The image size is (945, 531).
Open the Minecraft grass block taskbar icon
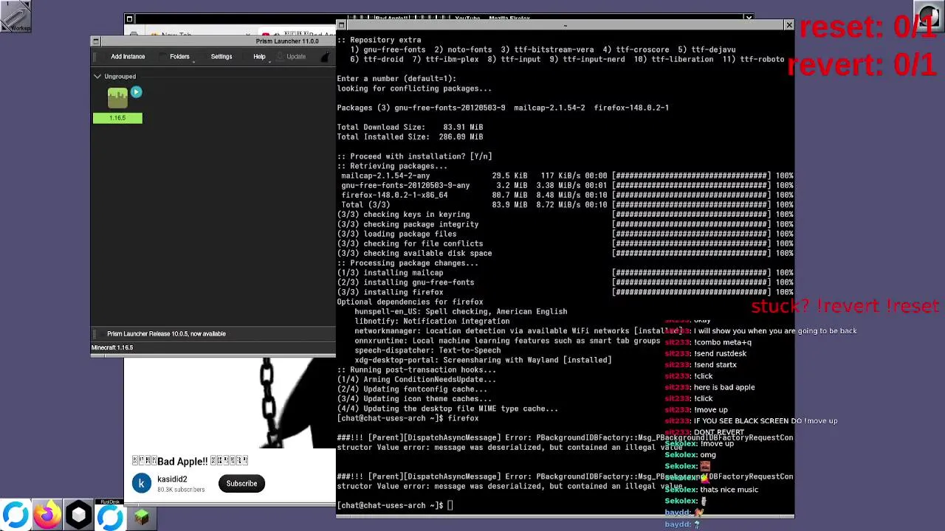click(x=141, y=517)
